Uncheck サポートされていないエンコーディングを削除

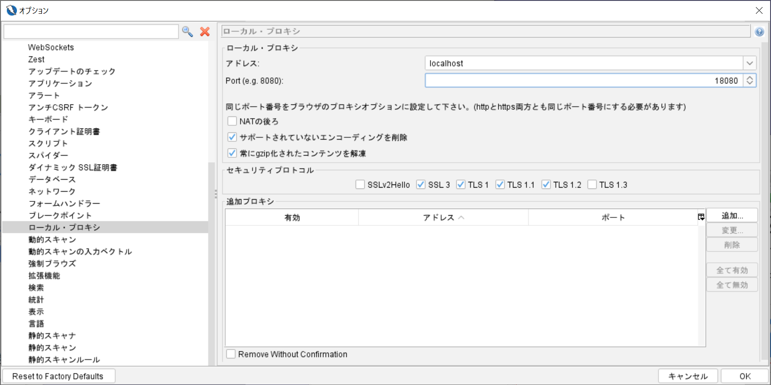[x=232, y=137]
